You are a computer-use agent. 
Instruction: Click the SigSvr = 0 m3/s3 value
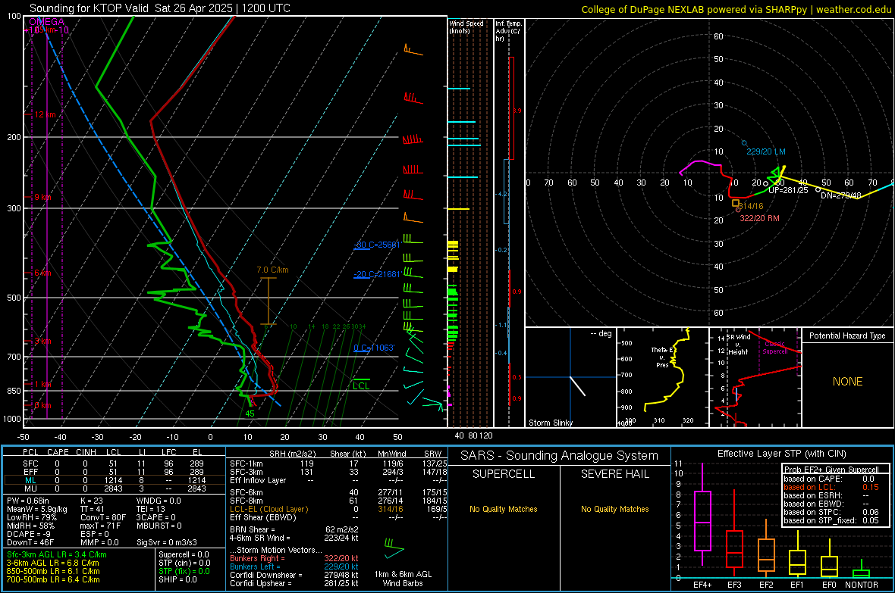coord(167,542)
